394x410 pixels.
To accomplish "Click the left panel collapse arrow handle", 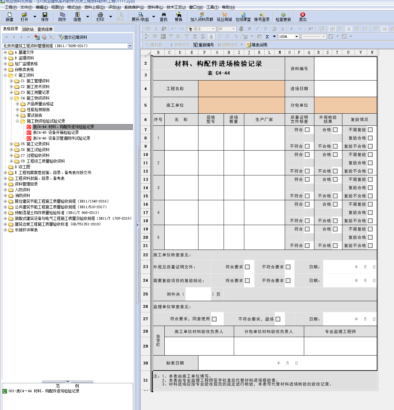I will pyautogui.click(x=138, y=225).
